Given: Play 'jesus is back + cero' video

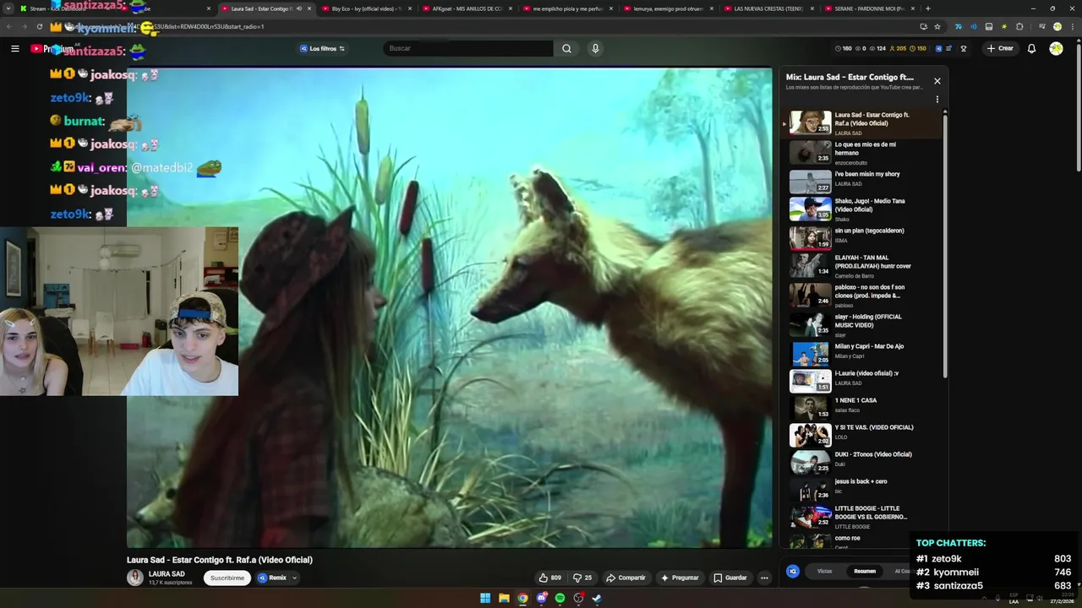Looking at the screenshot, I should tap(865, 488).
